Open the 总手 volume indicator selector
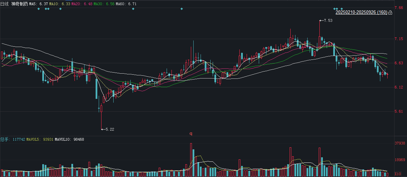The image size is (407, 177). [x=5, y=139]
